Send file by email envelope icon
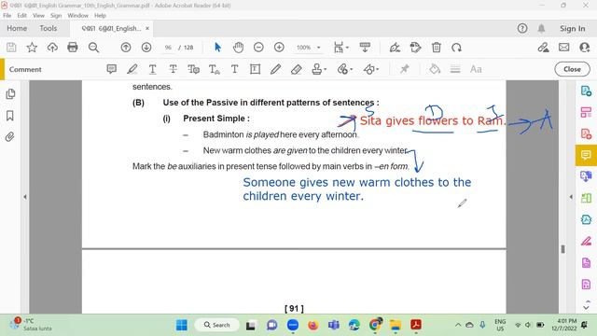The height and width of the screenshot is (336, 597). 563,48
